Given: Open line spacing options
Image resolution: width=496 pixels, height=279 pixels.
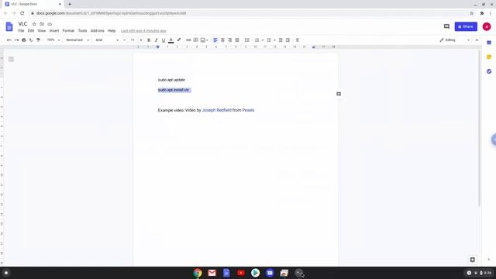Looking at the screenshot, I should pos(247,40).
